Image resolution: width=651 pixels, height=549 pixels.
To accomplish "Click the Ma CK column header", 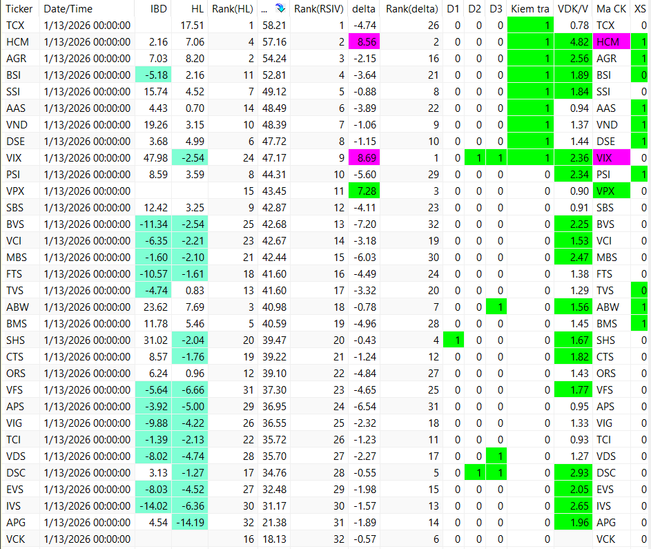I will (611, 9).
